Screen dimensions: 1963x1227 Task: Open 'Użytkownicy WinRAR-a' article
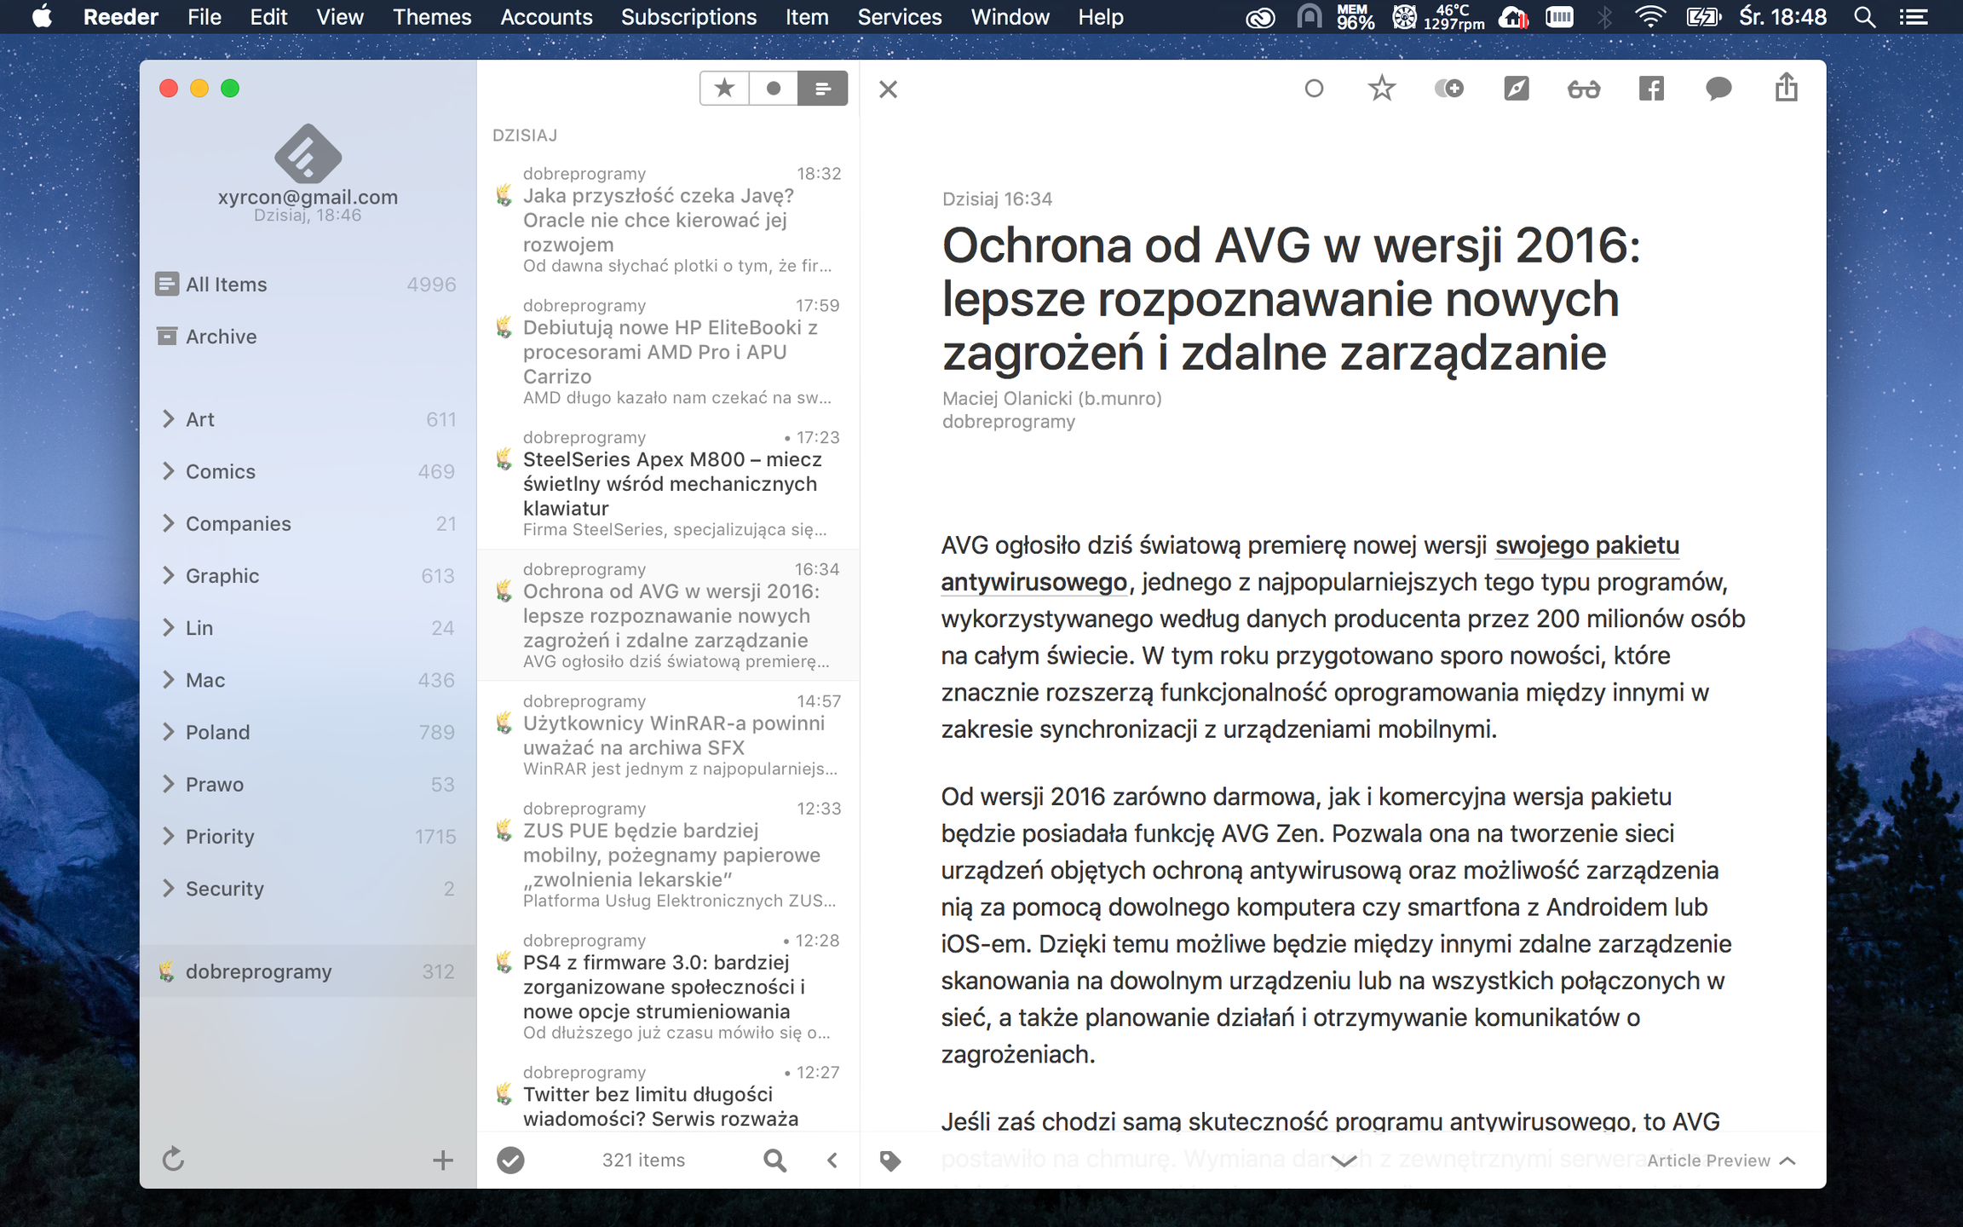click(668, 735)
